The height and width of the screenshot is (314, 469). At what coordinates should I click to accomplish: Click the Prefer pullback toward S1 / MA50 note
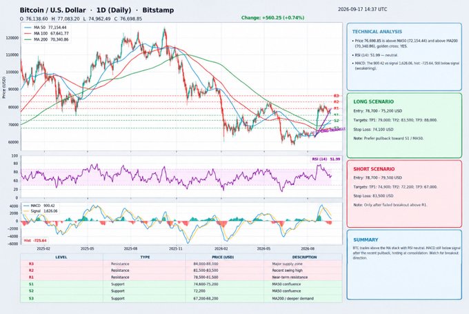(x=388, y=139)
